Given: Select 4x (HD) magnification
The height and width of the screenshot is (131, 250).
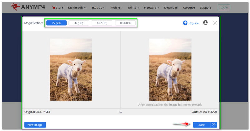Looking at the screenshot, I should [79, 23].
